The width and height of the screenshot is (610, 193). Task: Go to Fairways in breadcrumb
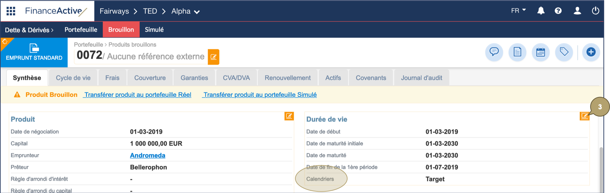tap(114, 11)
